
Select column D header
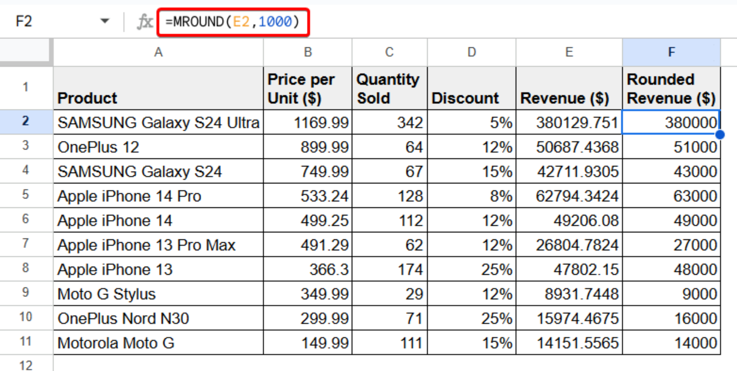coord(472,52)
